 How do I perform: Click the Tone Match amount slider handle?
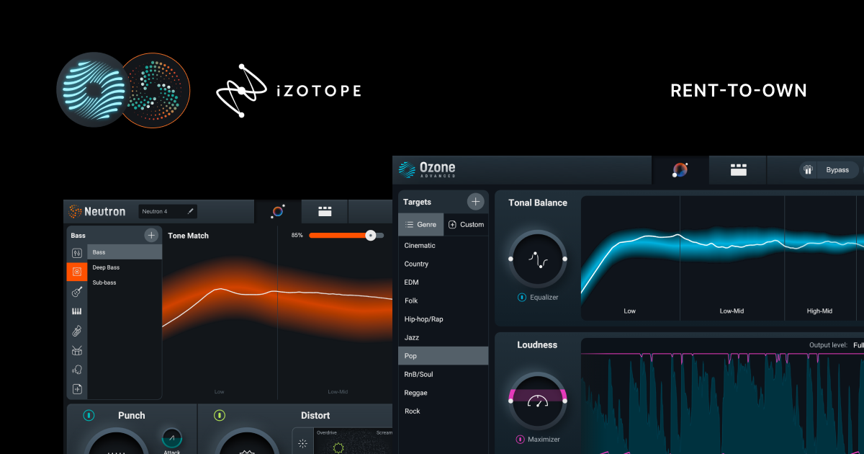(370, 235)
